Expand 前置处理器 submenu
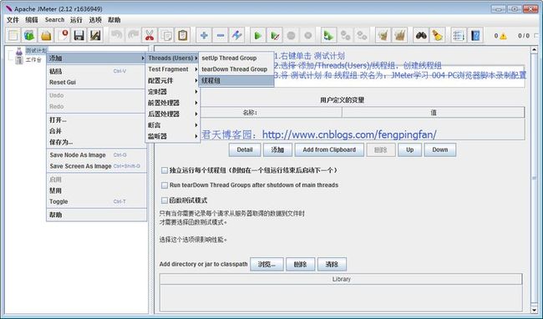Viewport: 543px width, 319px height. click(173, 103)
